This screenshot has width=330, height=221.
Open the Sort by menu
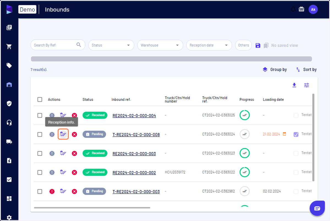click(306, 69)
